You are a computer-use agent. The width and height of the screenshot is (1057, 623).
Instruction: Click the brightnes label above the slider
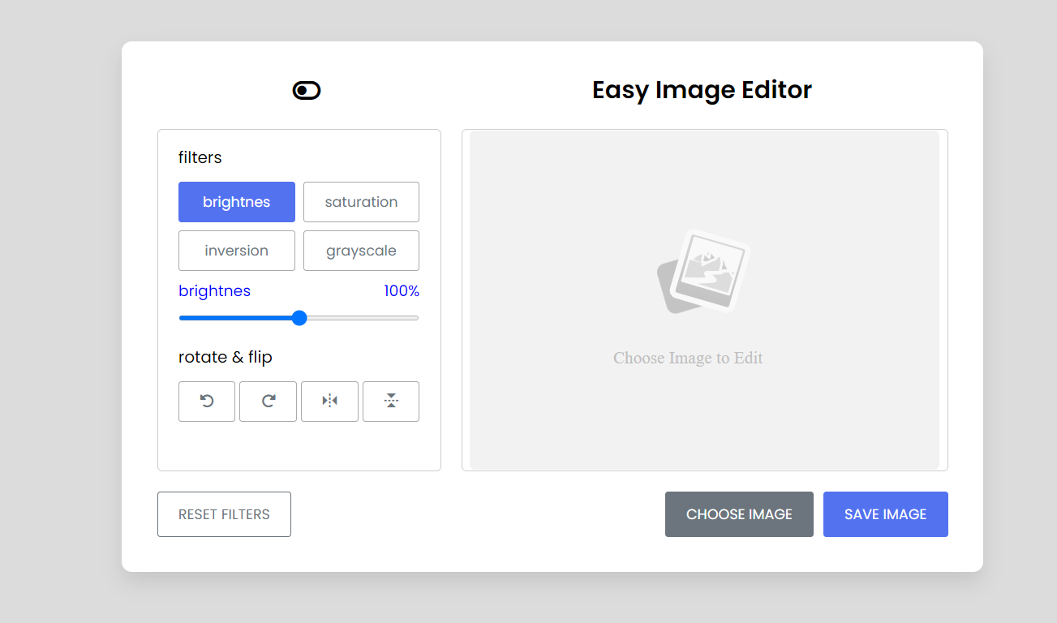(x=214, y=290)
